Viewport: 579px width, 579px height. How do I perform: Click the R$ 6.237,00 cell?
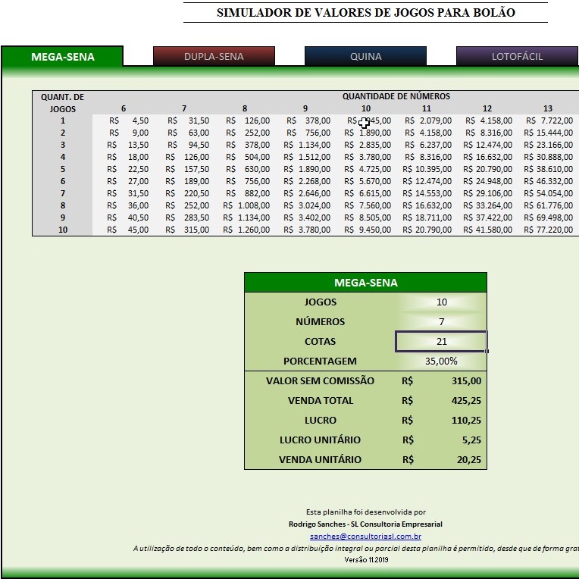[x=426, y=145]
